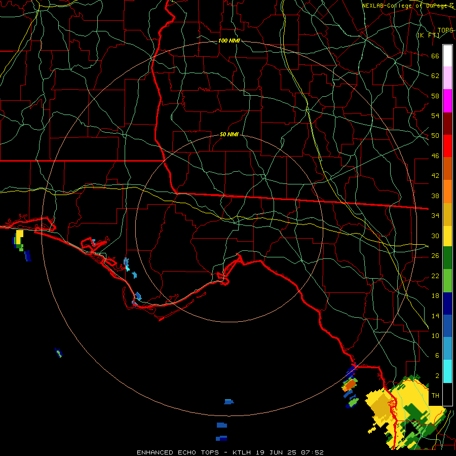This screenshot has height=456, width=456.
Task: Click the dark green legend swatch
Action: click(447, 258)
